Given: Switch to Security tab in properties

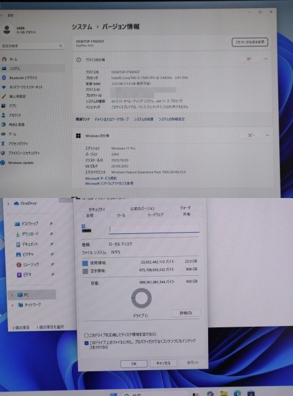Looking at the screenshot, I should (97, 209).
